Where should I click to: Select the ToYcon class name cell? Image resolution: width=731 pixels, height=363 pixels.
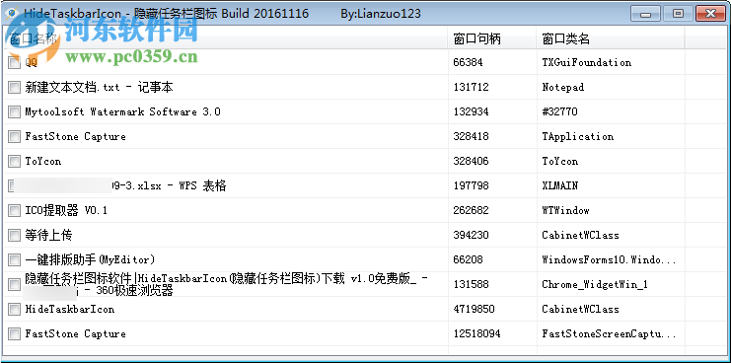[x=560, y=161]
